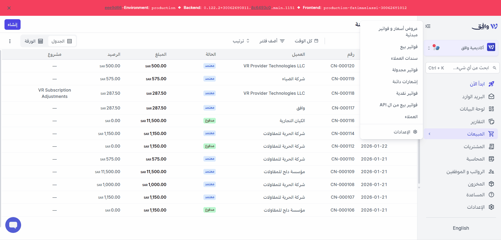Screen dimensions: 501x240
Task: Open credit note CN-000116
Action: coord(343,121)
